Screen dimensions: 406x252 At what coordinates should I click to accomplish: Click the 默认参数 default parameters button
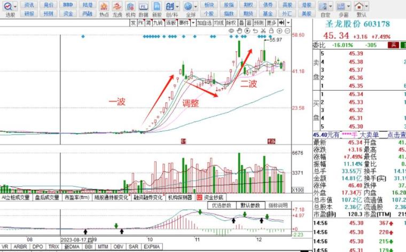pos(250,205)
